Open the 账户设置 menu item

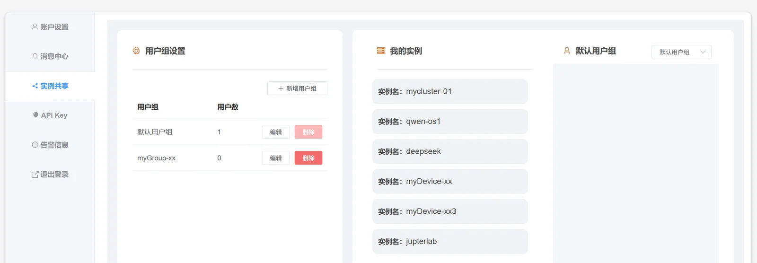(x=50, y=27)
